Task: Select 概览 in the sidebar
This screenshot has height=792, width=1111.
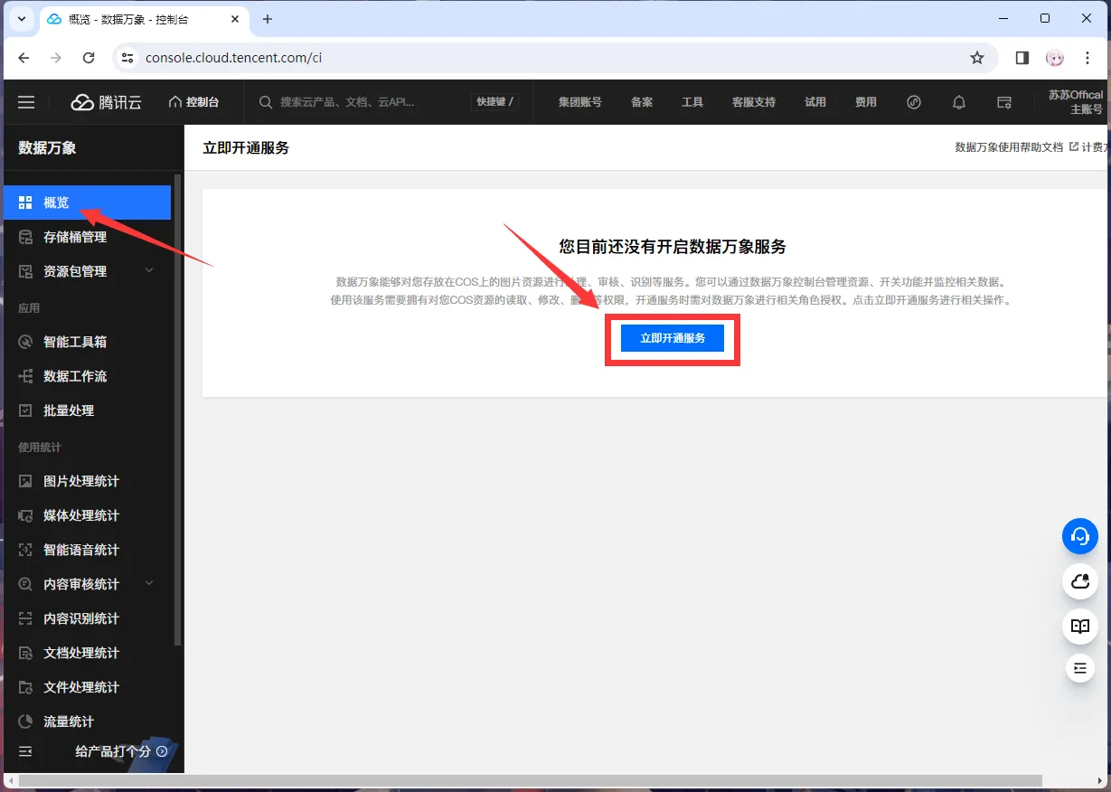Action: (87, 203)
